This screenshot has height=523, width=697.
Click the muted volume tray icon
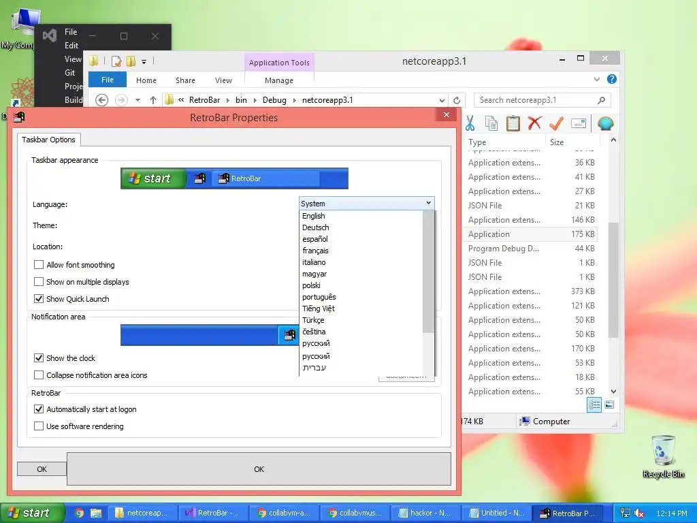point(639,513)
